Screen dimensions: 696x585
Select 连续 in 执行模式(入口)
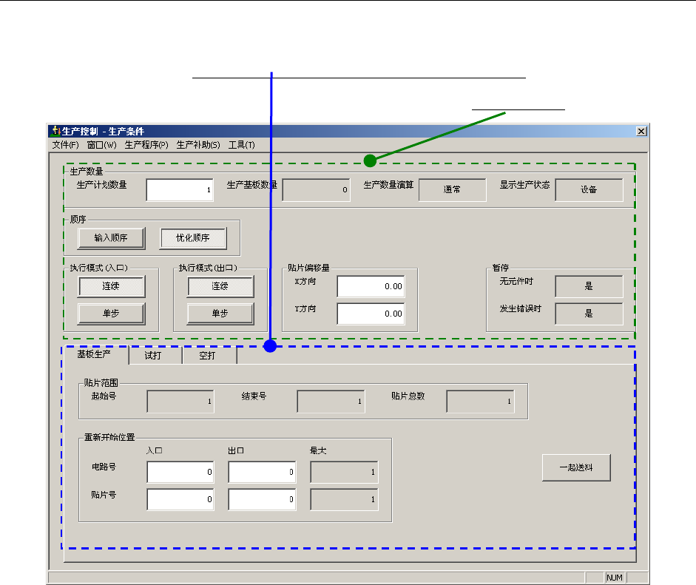tap(111, 287)
